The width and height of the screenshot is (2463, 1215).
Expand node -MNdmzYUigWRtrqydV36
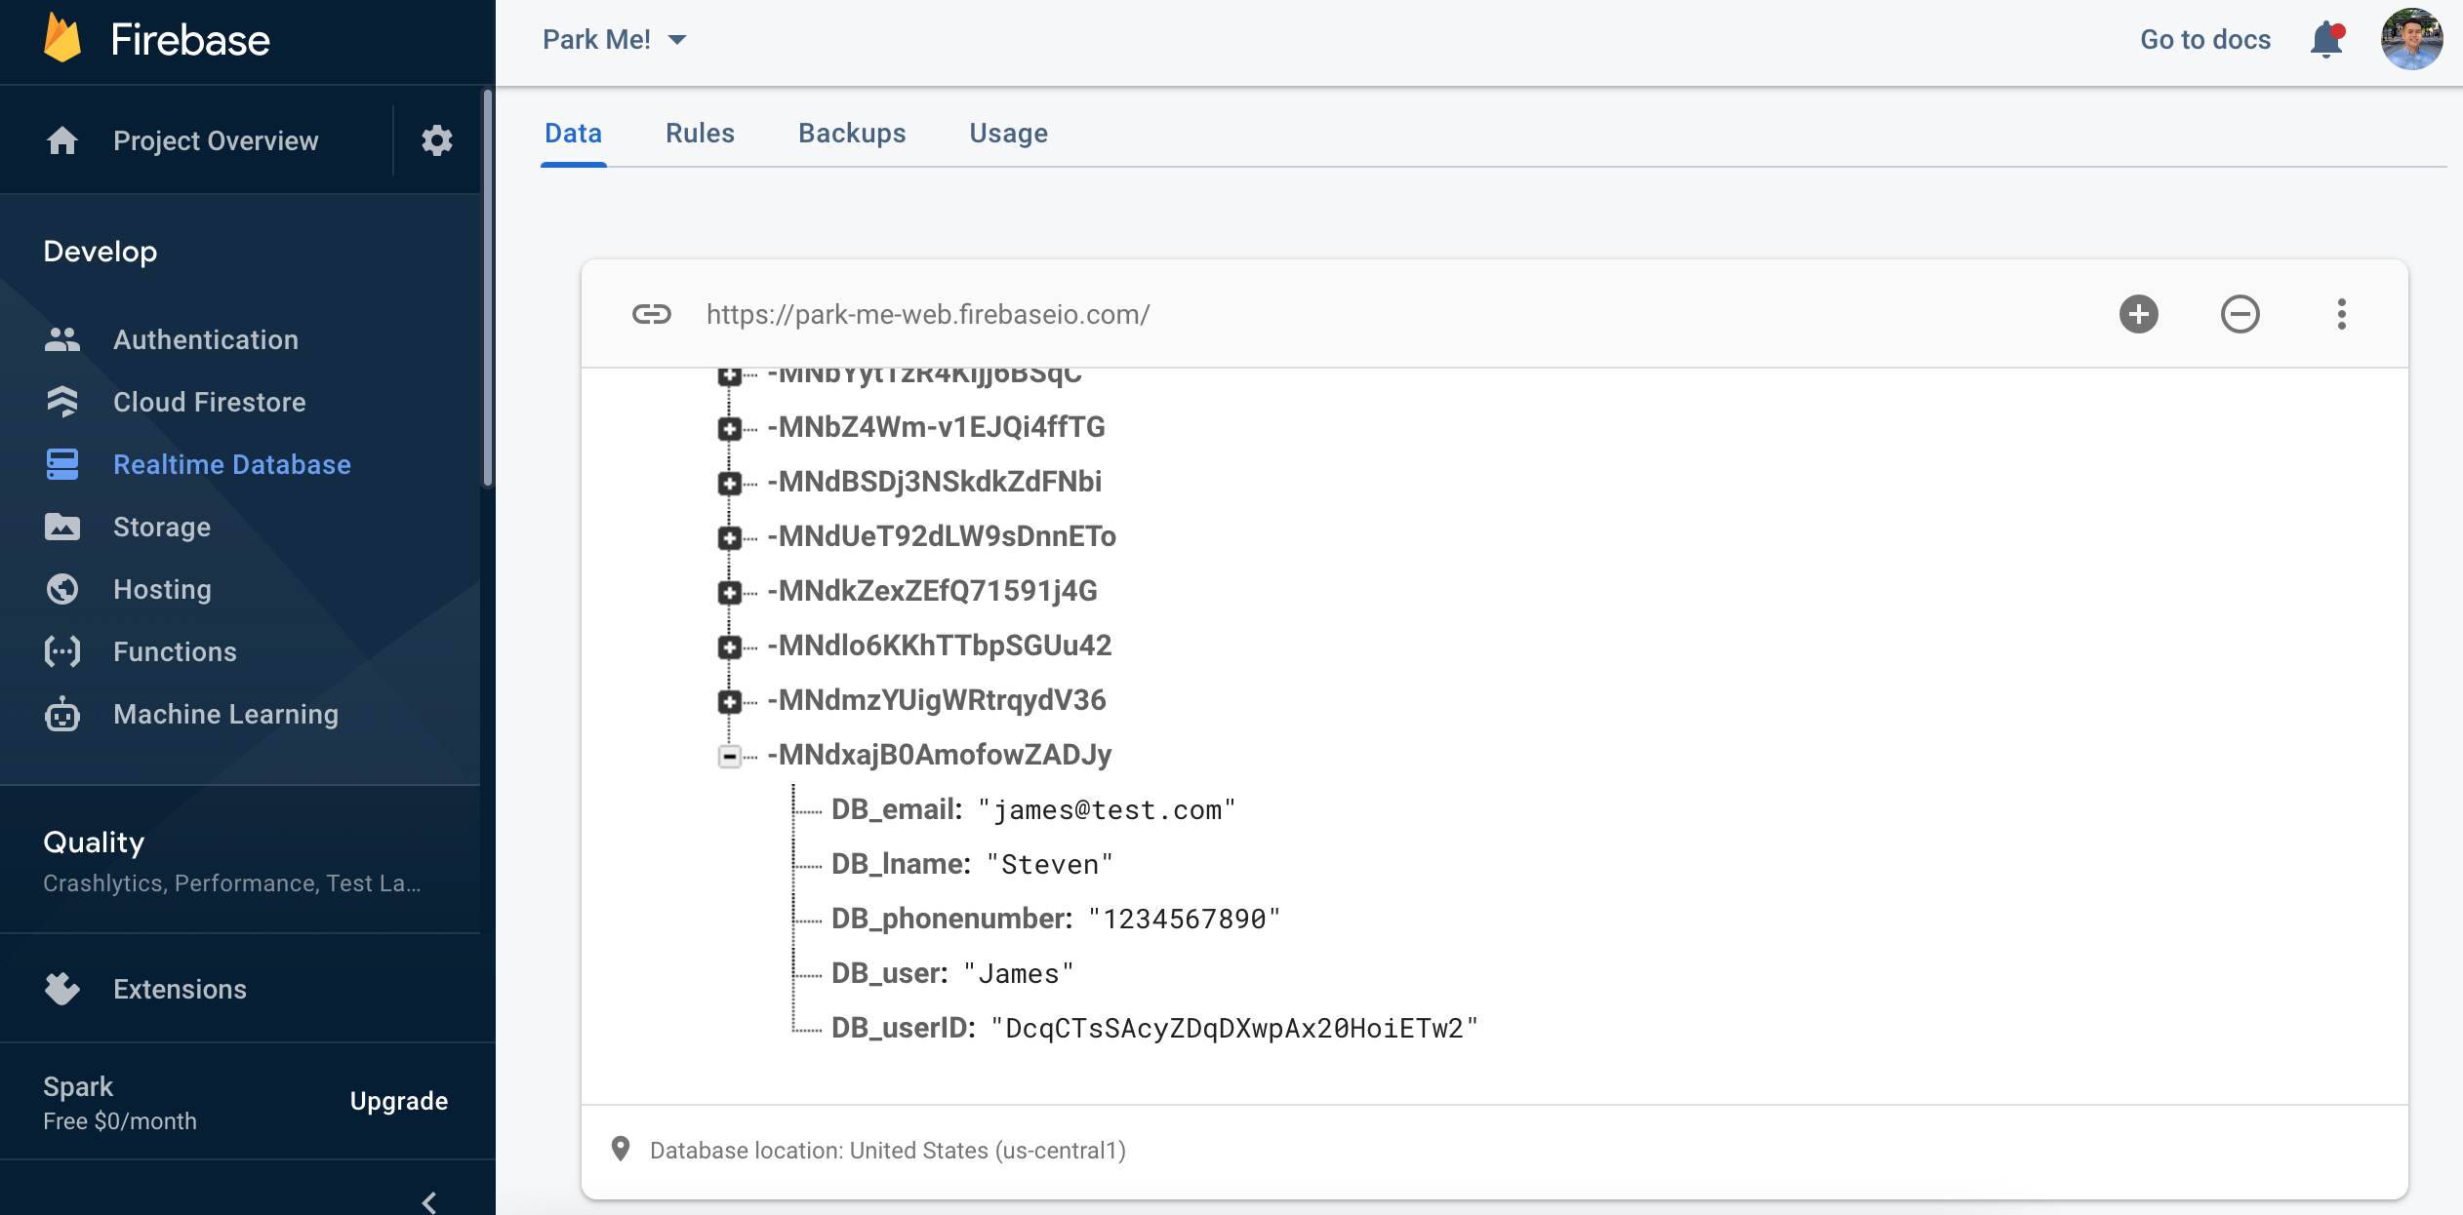pos(729,702)
